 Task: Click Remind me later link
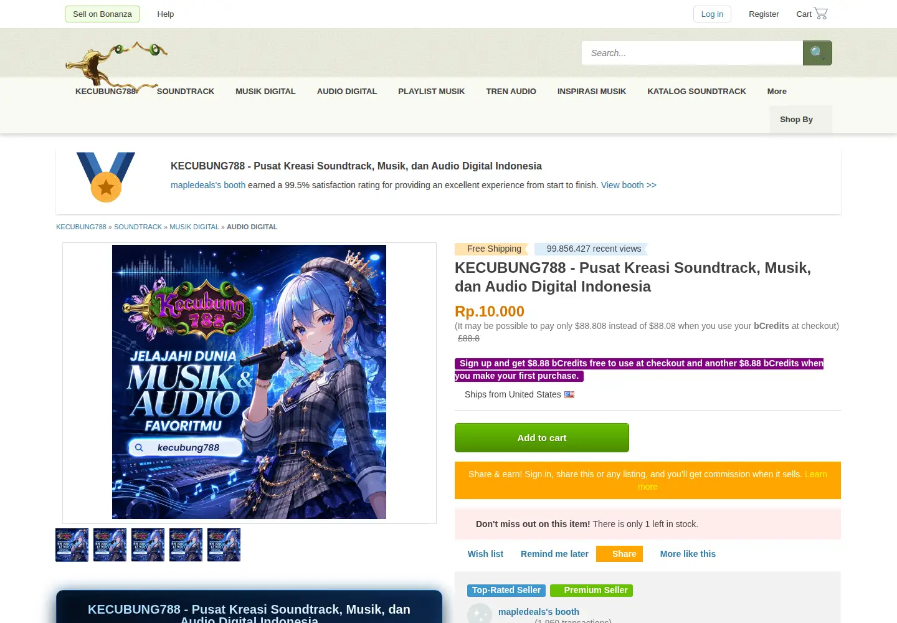pos(554,554)
